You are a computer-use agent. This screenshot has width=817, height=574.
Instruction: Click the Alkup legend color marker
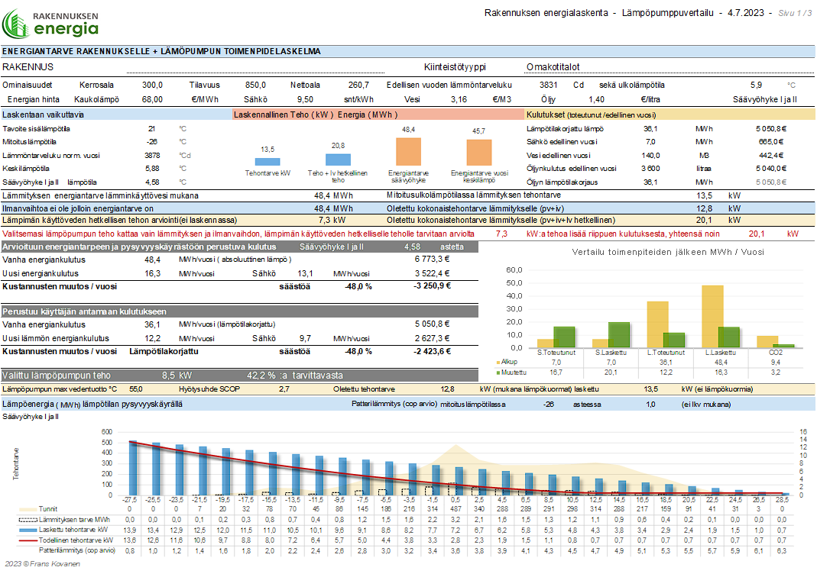[497, 362]
